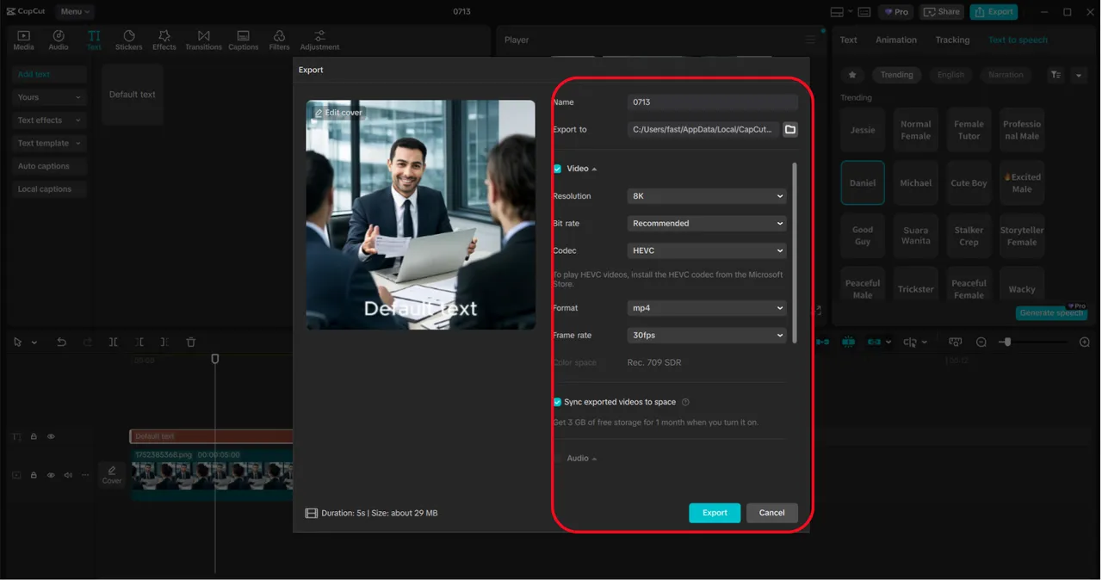Viewport: 1102px width, 580px height.
Task: Click the undo arrow in timeline toolbar
Action: 61,342
